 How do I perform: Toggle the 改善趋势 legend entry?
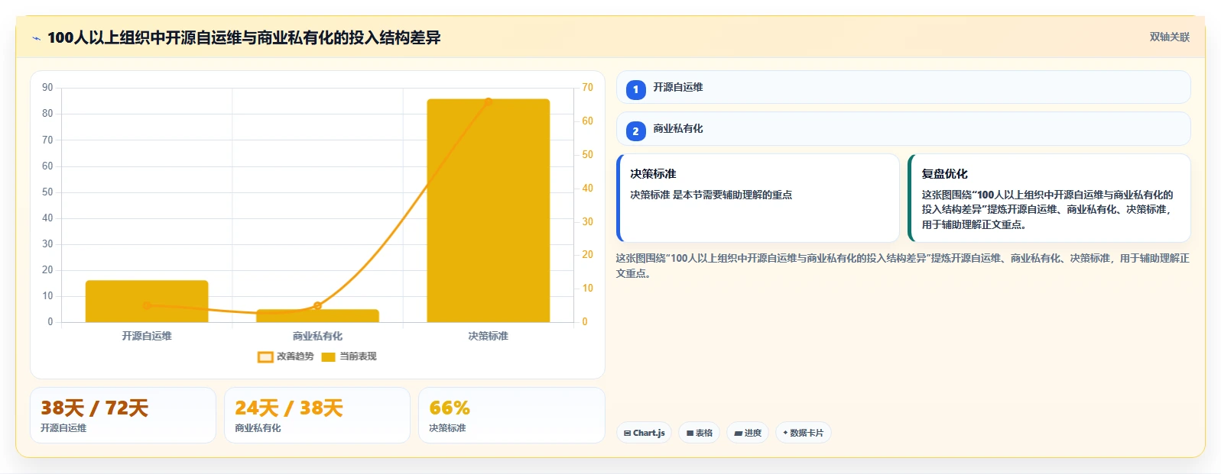(x=286, y=356)
